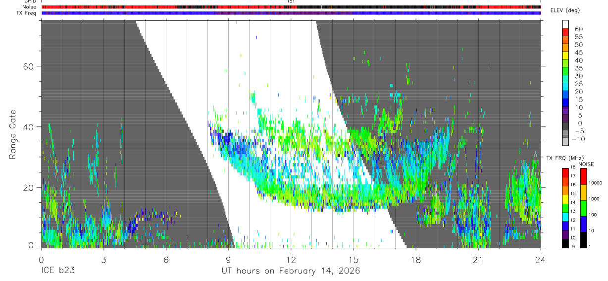Click the '1000' label on NOISE colorbar
Image resolution: width=608 pixels, height=281 pixels.
tap(594, 199)
